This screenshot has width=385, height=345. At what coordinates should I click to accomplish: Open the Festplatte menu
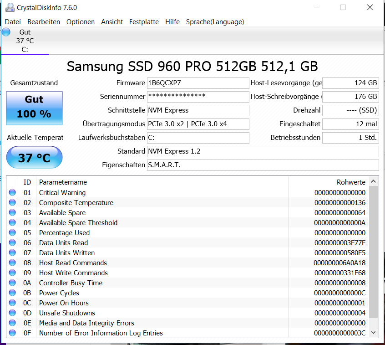tap(144, 22)
